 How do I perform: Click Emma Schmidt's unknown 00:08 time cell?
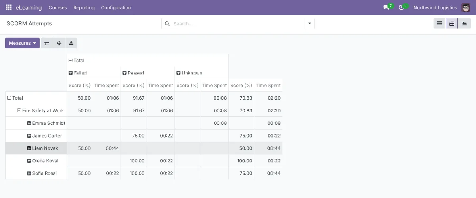[x=215, y=123]
